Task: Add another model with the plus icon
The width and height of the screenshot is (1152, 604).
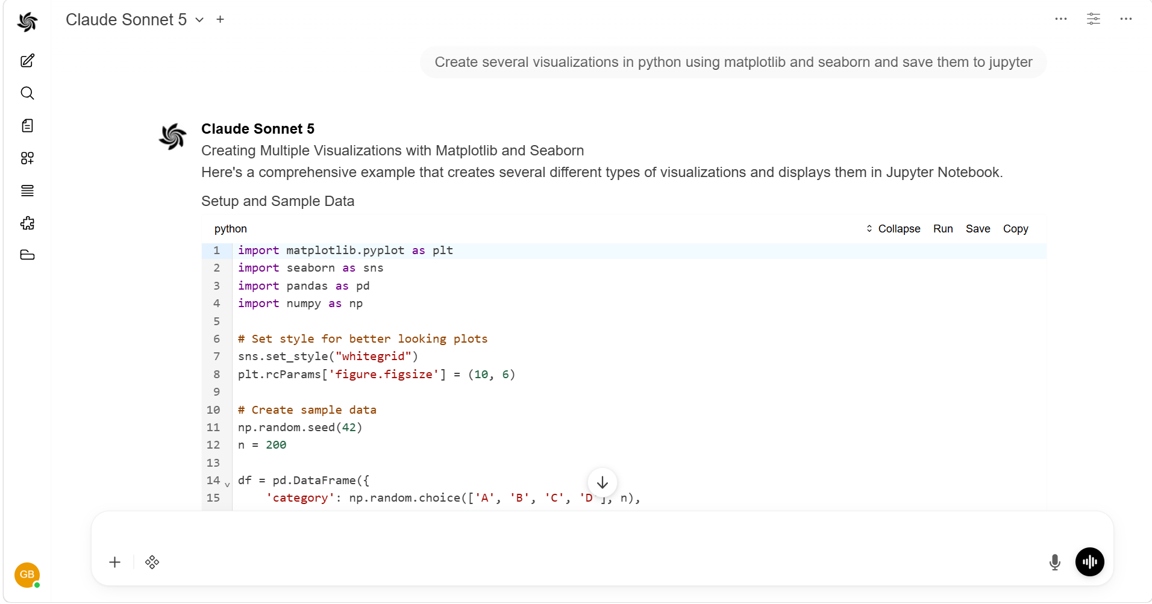Action: 221,20
